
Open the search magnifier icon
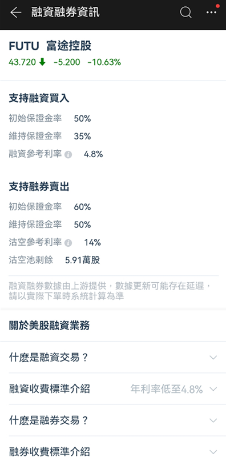[x=185, y=13]
